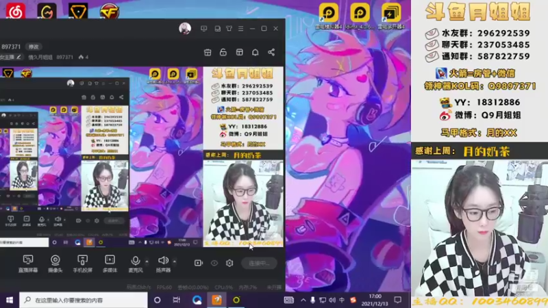Click the webcam overlay on desktop right side
This screenshot has width=548, height=308.
tap(480, 228)
